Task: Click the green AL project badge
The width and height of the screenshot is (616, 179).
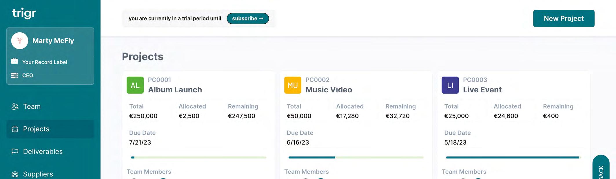Action: point(135,85)
